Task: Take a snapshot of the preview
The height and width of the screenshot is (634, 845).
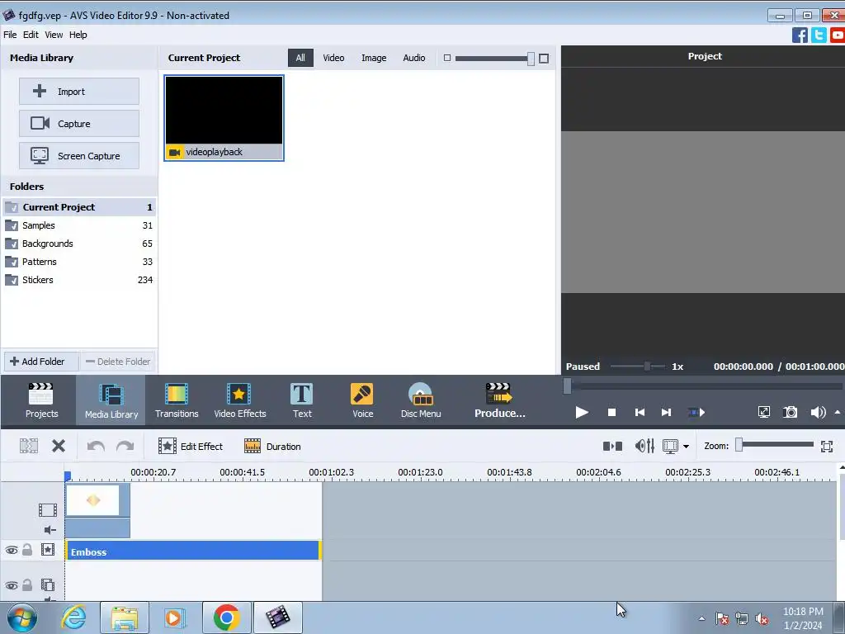Action: pyautogui.click(x=790, y=413)
